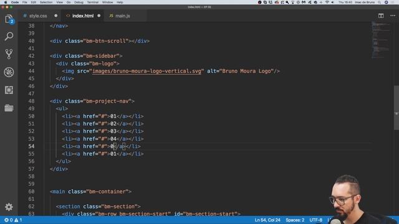Click the HTML file icon on index.html tab
Image resolution: width=399 pixels, height=224 pixels.
[68, 16]
